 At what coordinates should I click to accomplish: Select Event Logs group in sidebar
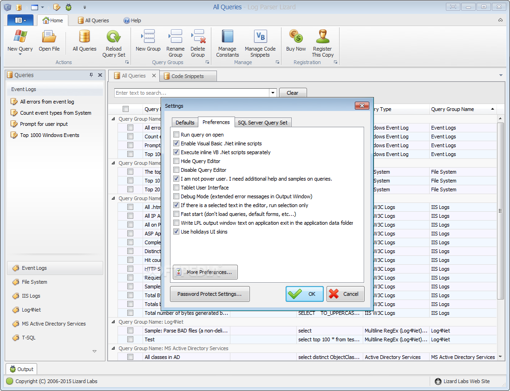click(55, 268)
